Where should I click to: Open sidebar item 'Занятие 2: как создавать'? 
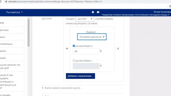click(12, 82)
